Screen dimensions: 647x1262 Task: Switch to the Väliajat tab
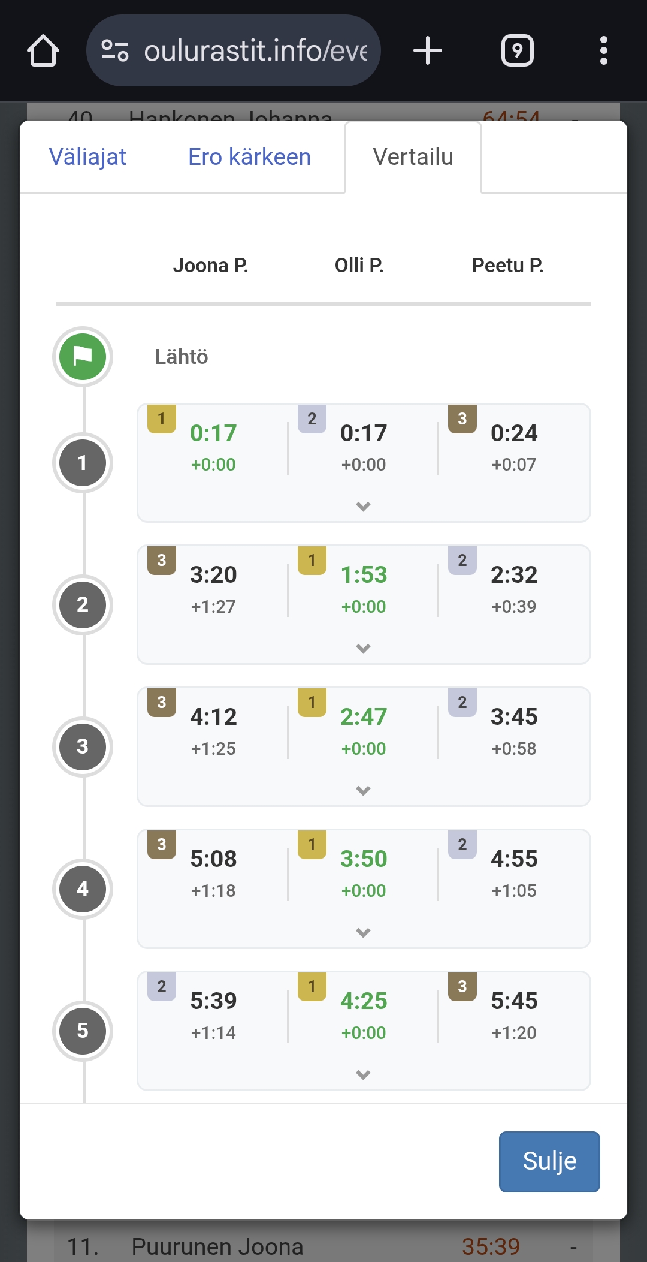click(x=87, y=157)
